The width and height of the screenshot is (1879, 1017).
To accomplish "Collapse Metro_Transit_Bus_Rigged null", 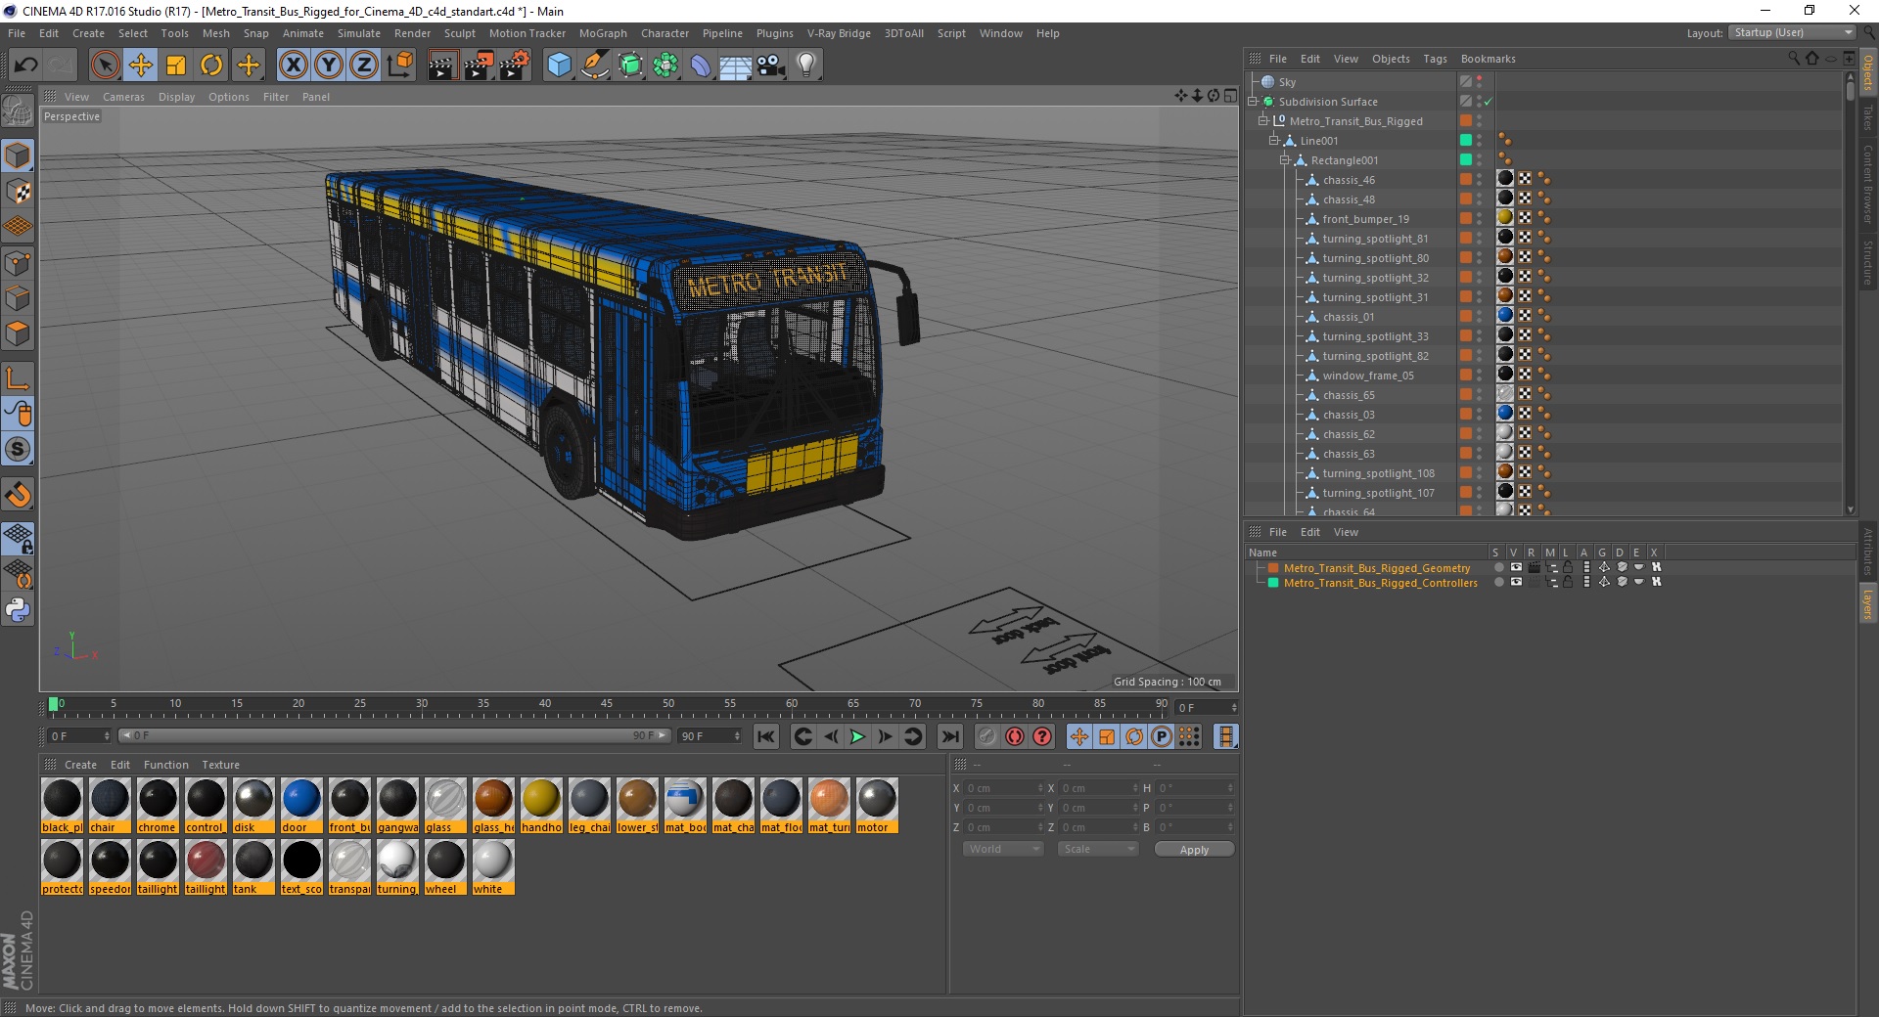I will [x=1262, y=120].
